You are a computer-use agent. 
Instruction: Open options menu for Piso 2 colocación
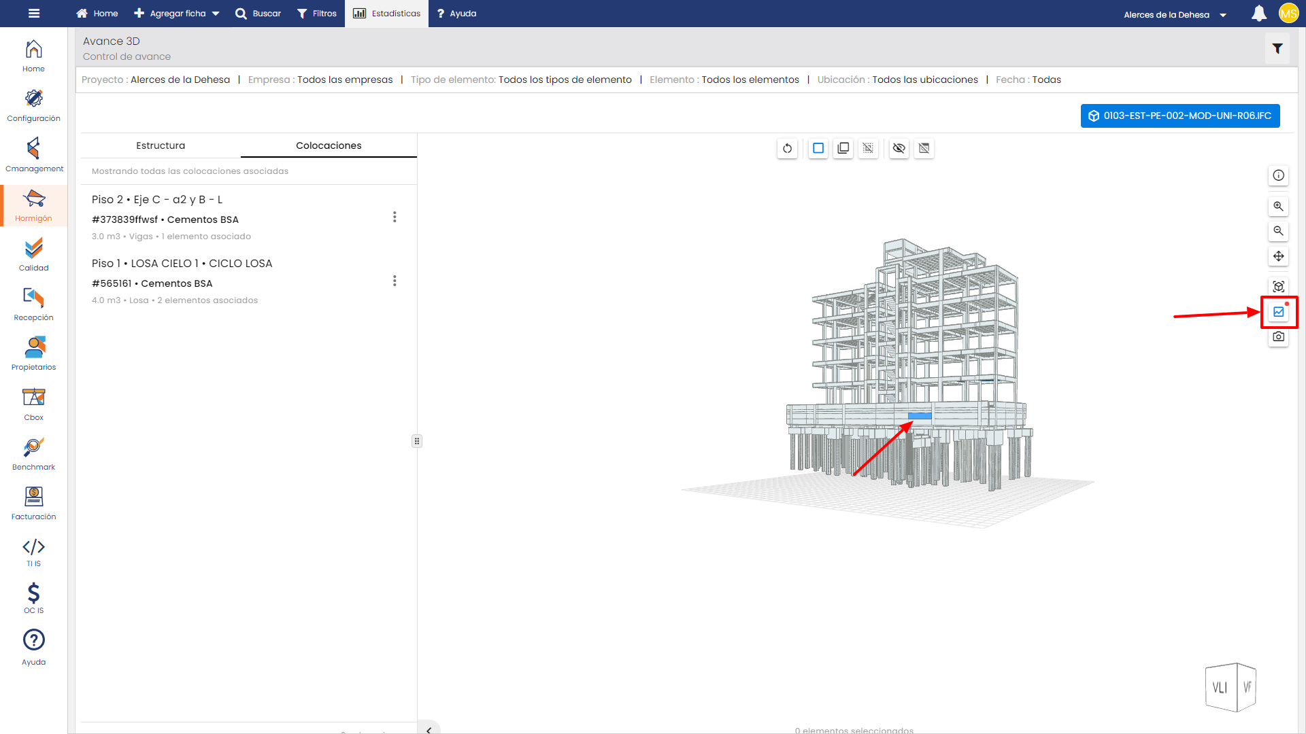(395, 217)
